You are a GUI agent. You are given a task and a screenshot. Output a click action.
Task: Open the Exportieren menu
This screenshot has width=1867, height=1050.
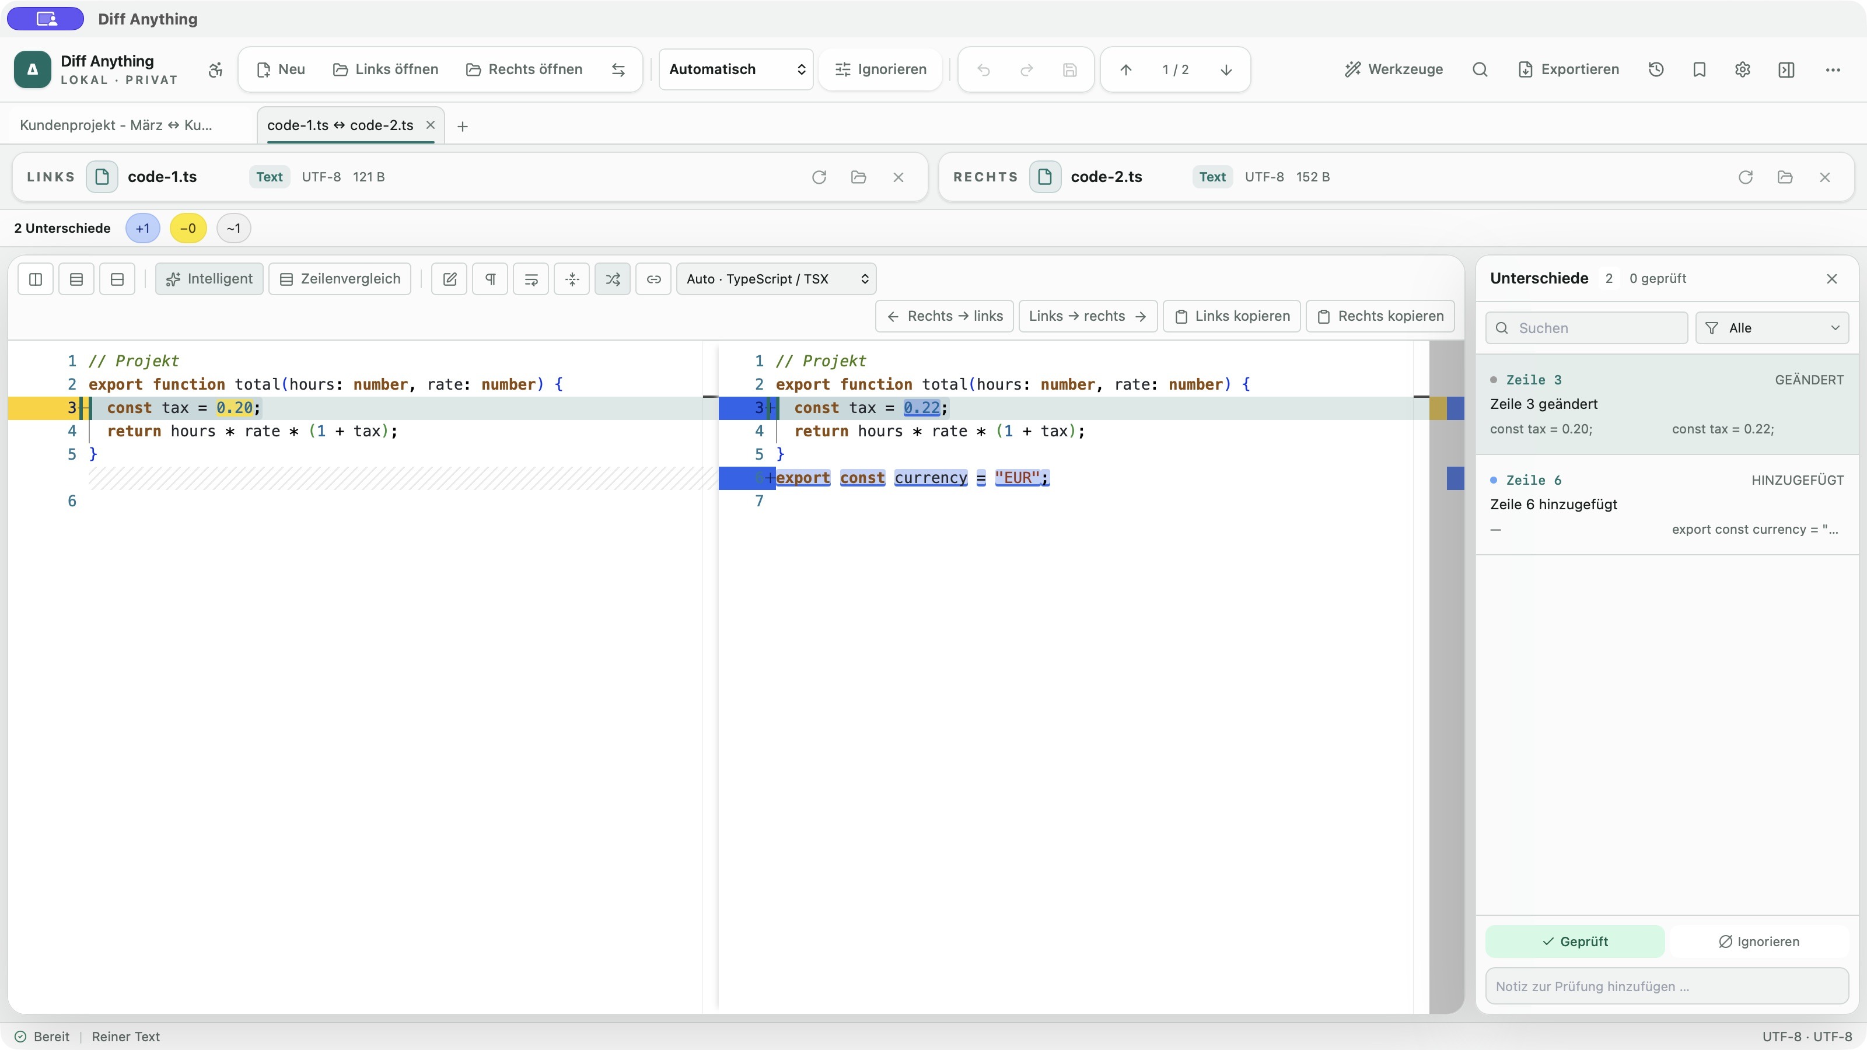pos(1568,69)
